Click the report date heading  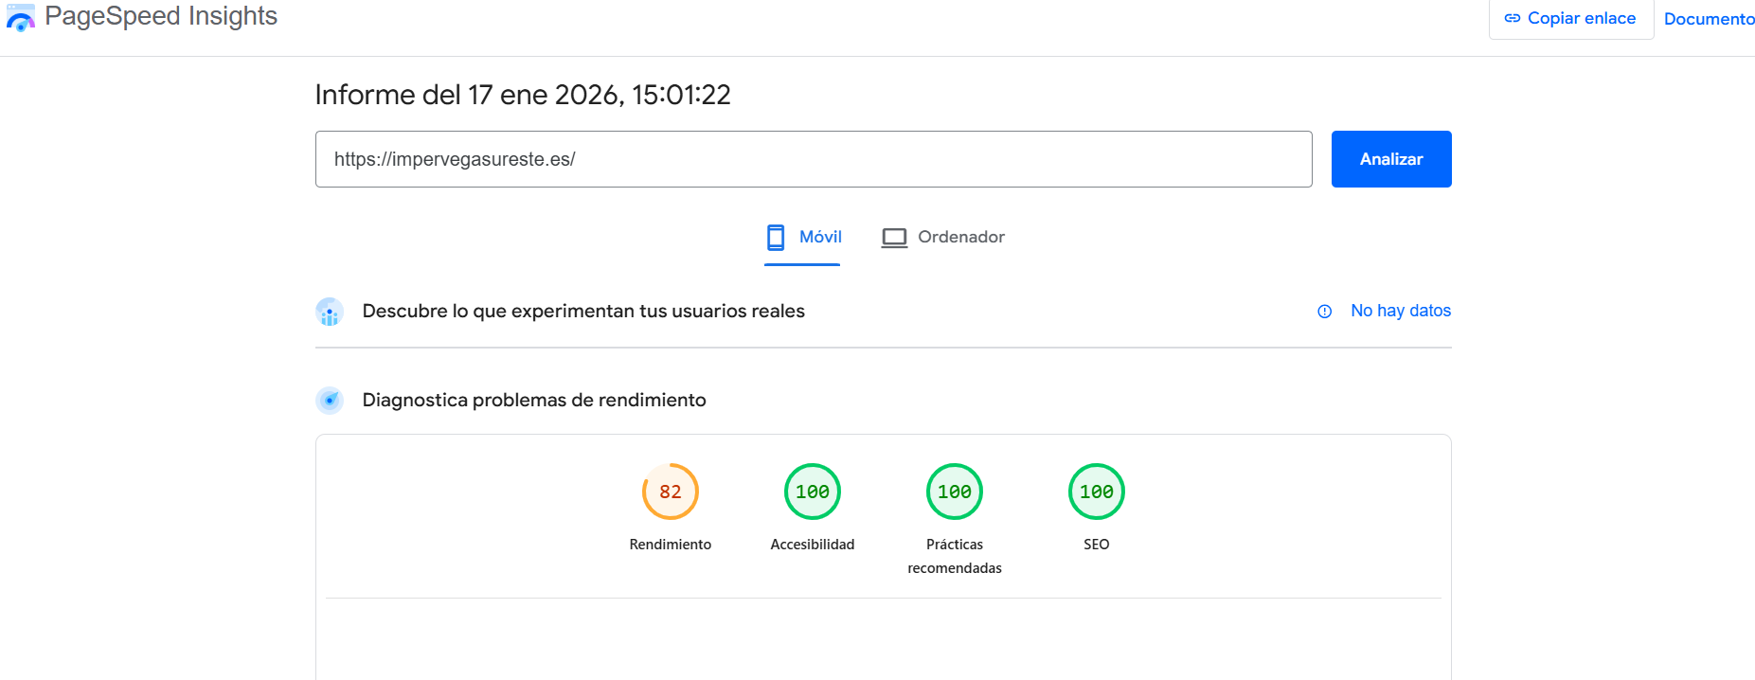[523, 95]
